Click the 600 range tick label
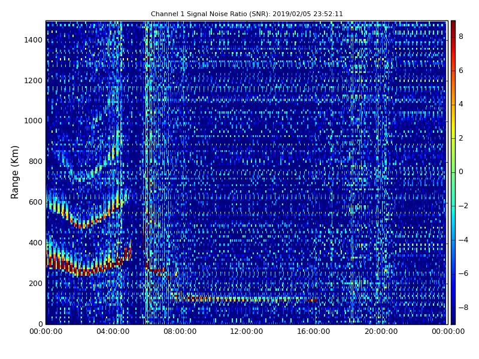Screen dimensions: 479x359 pos(35,202)
